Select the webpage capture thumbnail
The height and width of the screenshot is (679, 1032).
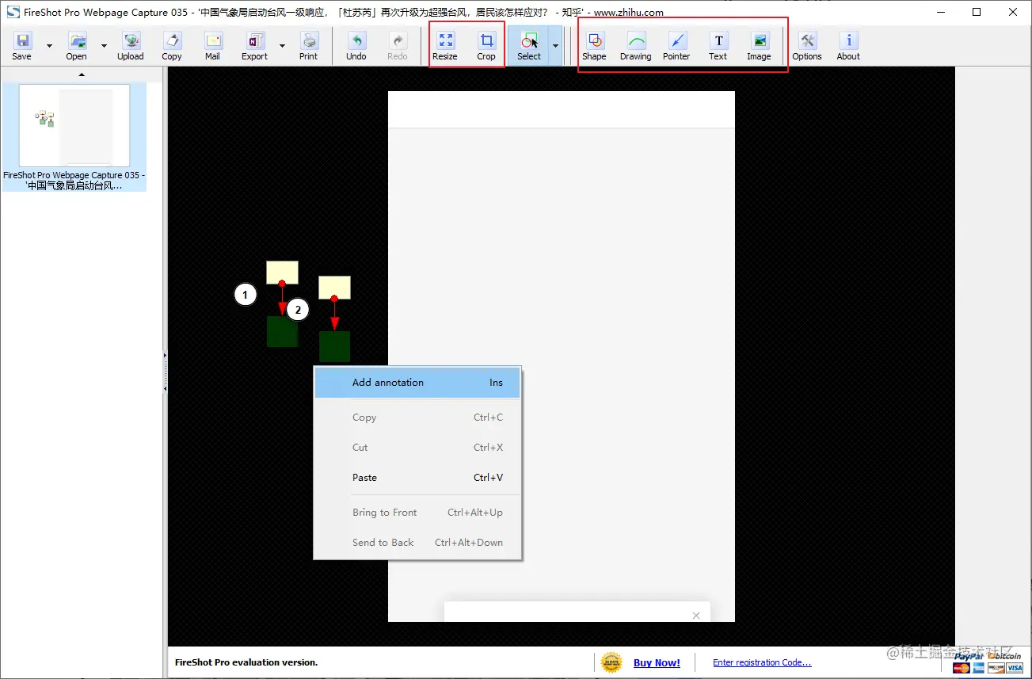click(x=75, y=125)
